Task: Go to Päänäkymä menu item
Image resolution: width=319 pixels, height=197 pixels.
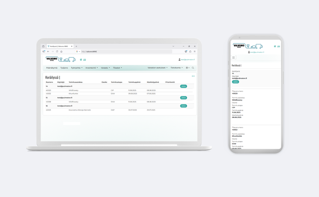Action: coord(52,68)
